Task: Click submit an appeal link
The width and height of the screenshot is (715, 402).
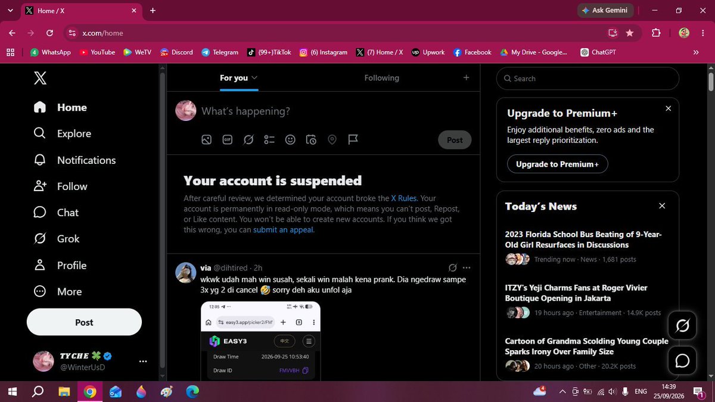Action: pyautogui.click(x=283, y=230)
